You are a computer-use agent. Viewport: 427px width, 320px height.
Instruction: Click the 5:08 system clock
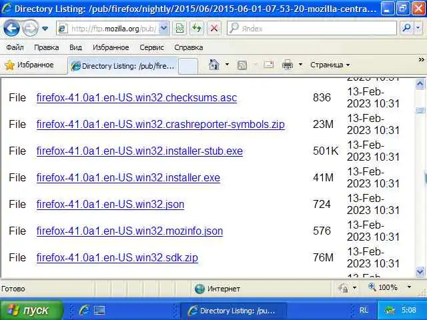click(408, 310)
